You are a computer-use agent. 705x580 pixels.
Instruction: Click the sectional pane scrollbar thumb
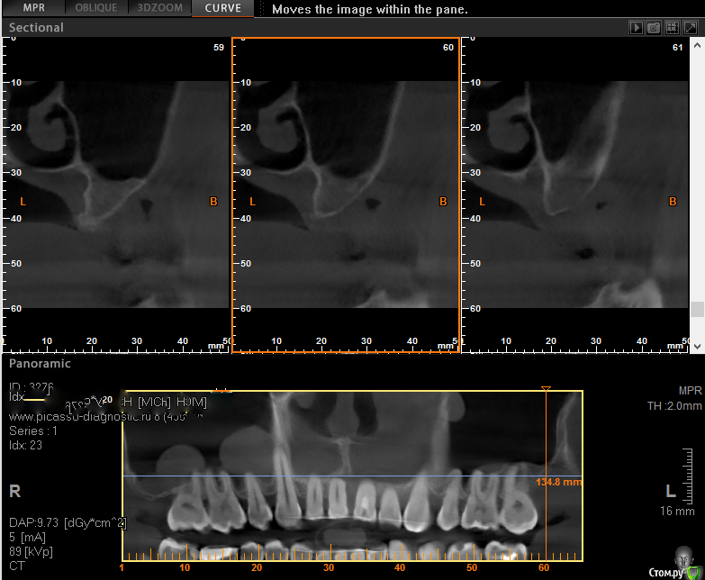[697, 308]
